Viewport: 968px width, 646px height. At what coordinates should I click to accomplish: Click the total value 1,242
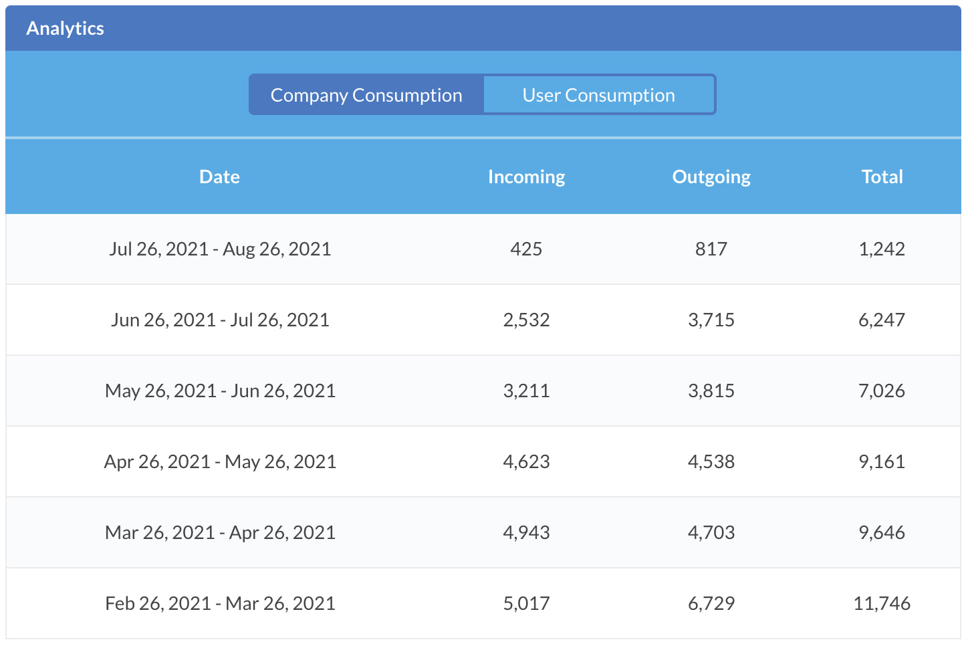tap(882, 249)
